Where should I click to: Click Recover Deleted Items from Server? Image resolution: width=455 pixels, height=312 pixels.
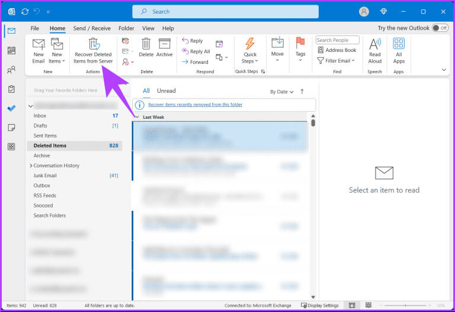(x=93, y=51)
